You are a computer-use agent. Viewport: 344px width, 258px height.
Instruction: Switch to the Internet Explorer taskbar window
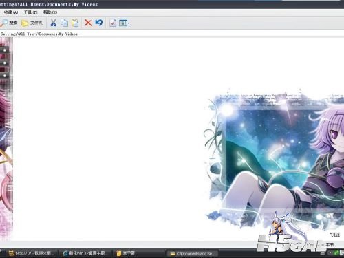[84, 253]
